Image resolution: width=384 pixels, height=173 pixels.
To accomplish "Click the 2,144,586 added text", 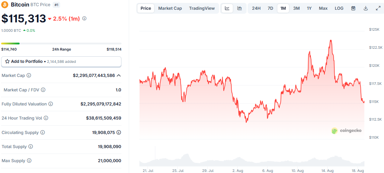I will [x=62, y=62].
